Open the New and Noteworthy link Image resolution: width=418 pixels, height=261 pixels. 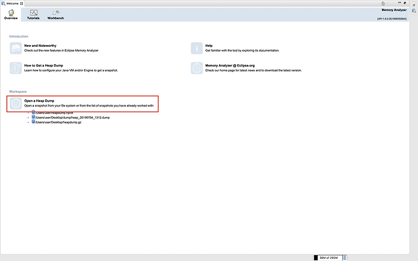tap(40, 46)
